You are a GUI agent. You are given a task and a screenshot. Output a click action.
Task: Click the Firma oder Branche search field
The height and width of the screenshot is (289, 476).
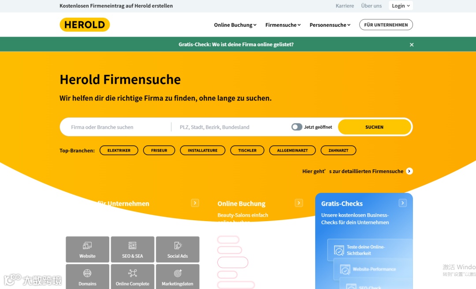(117, 127)
